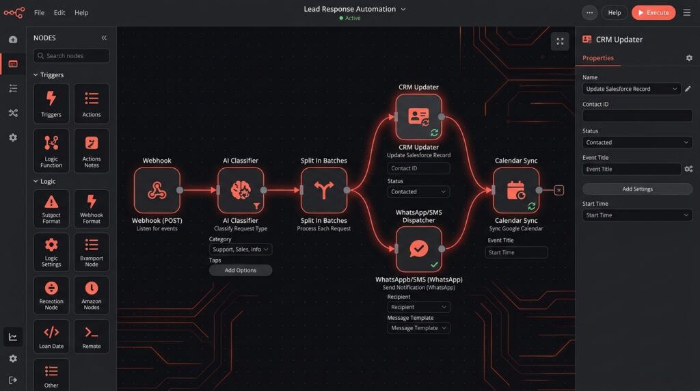
Task: Click the end connector X after Calendar Sync
Action: [x=558, y=190]
